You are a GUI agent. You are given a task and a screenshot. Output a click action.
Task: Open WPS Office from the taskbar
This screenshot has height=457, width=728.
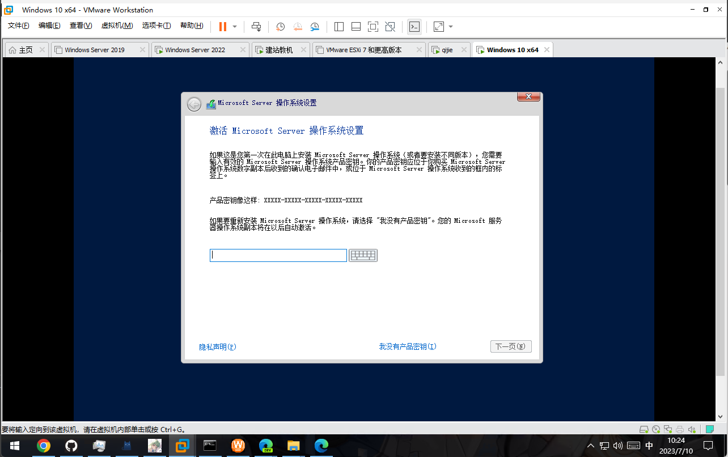tap(238, 446)
